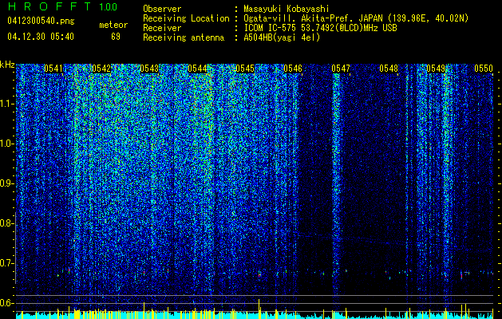Click the date 04.12.30 05:40
The image size is (502, 319).
click(x=41, y=37)
